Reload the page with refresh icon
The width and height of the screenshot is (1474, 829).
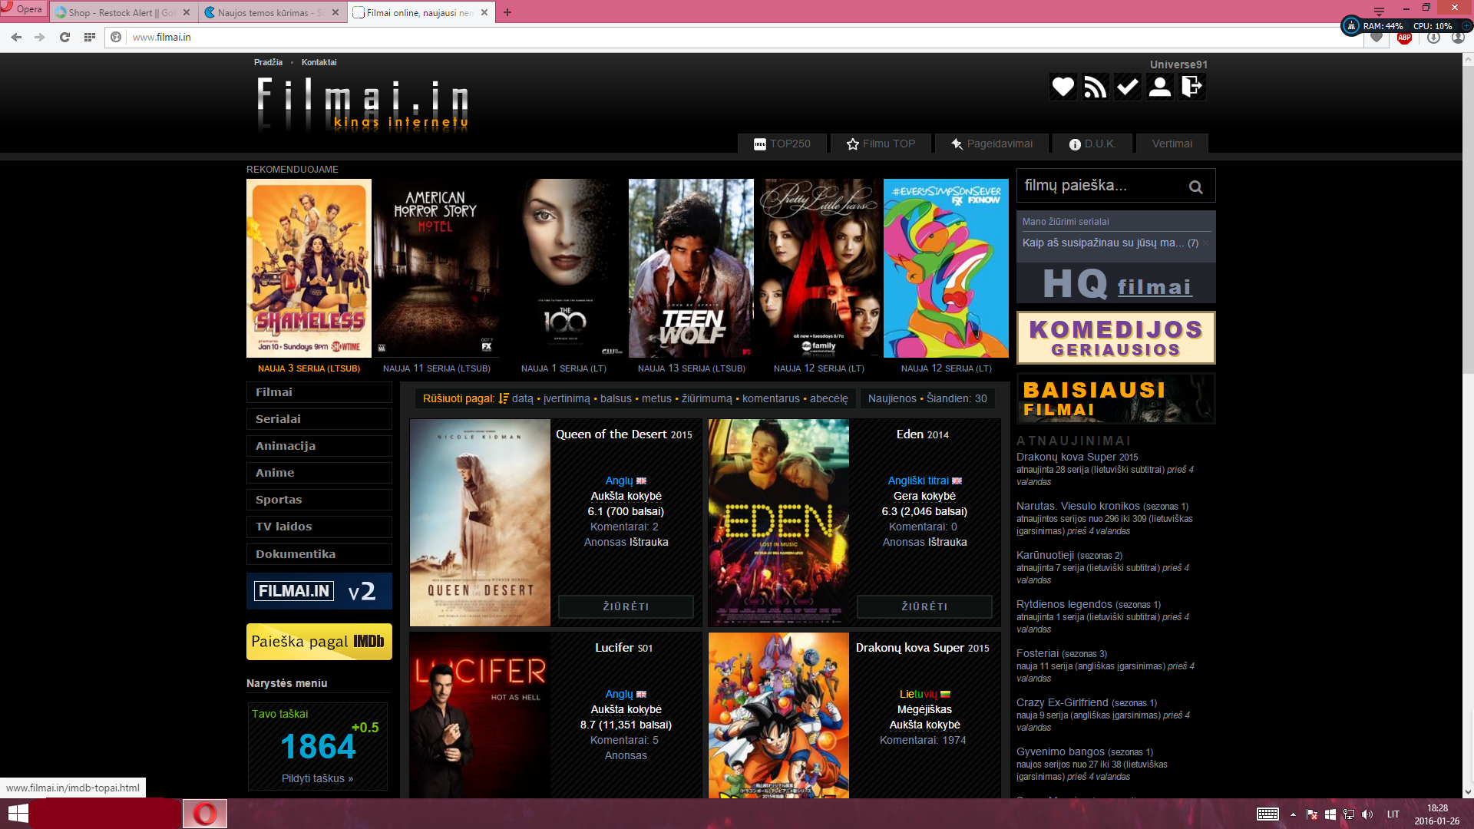(x=64, y=37)
